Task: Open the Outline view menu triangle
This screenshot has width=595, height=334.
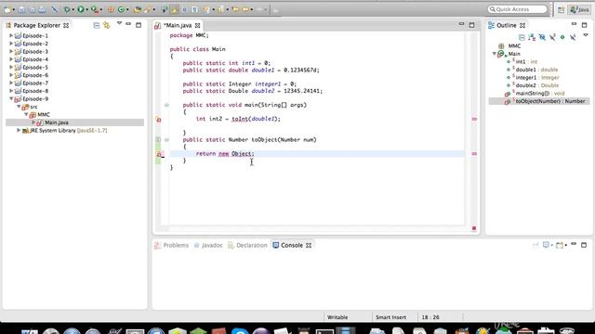Action: [x=586, y=35]
